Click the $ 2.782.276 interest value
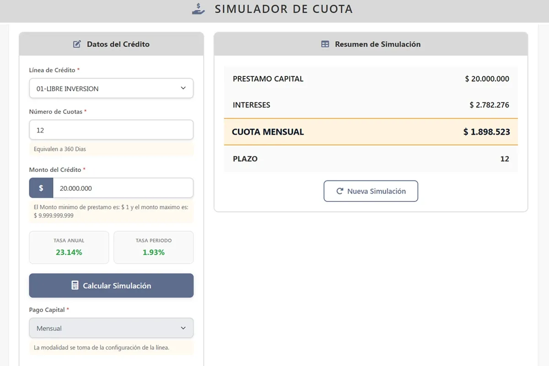Screen dimensions: 549x366 coord(489,105)
